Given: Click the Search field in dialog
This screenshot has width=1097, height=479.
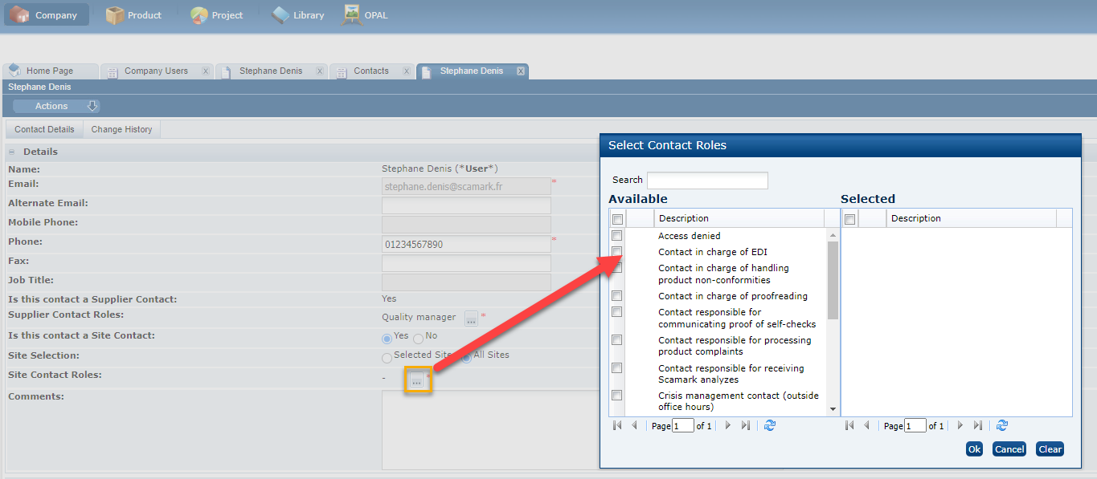Looking at the screenshot, I should pyautogui.click(x=707, y=181).
